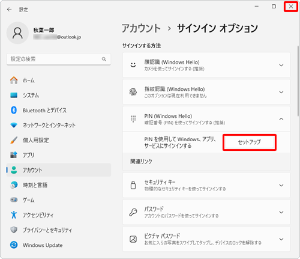Image resolution: width=300 pixels, height=259 pixels.
Task: Click アカウントのパスワードを使ってサインインする text
Action: (181, 216)
